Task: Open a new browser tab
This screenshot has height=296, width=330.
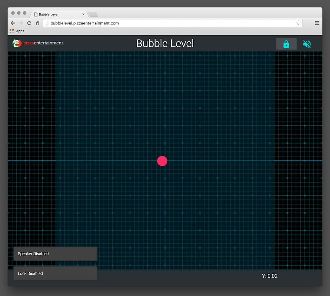Action: coord(93,14)
